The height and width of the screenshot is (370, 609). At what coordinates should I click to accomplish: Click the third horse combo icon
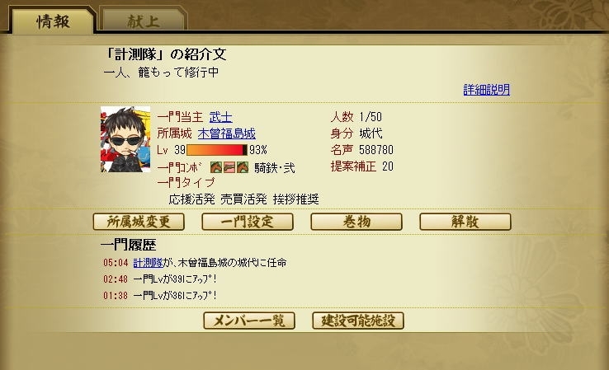coord(243,167)
